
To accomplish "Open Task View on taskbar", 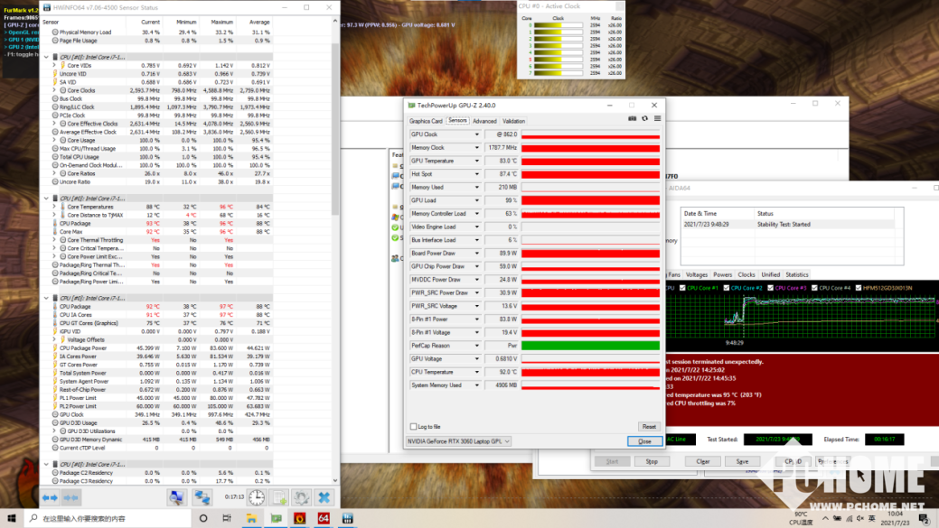I will 227,518.
